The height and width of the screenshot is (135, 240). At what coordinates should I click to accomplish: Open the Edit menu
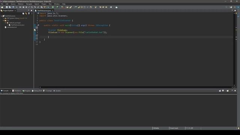[7, 4]
